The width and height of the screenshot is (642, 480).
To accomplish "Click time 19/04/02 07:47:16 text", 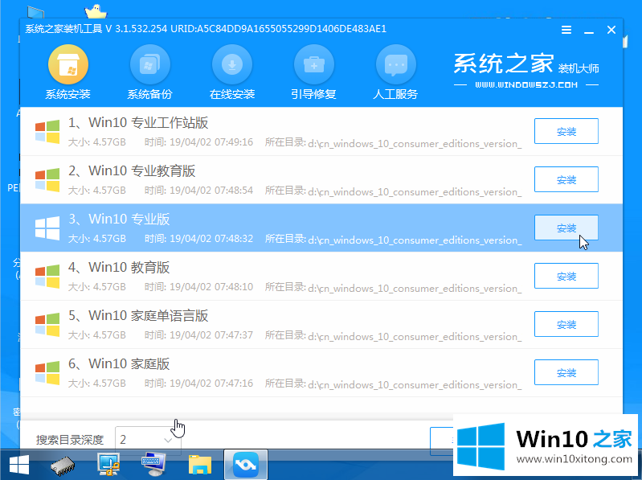I will 211,384.
